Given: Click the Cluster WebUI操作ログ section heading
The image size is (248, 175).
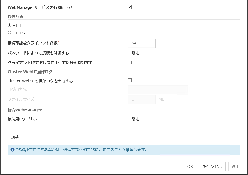Looking at the screenshot, I should [30, 72].
